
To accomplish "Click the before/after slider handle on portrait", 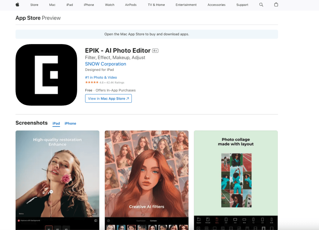I will [51, 192].
